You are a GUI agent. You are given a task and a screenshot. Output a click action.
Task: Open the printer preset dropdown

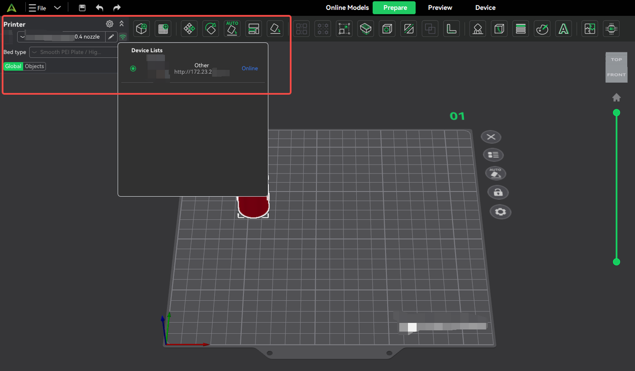pos(62,37)
